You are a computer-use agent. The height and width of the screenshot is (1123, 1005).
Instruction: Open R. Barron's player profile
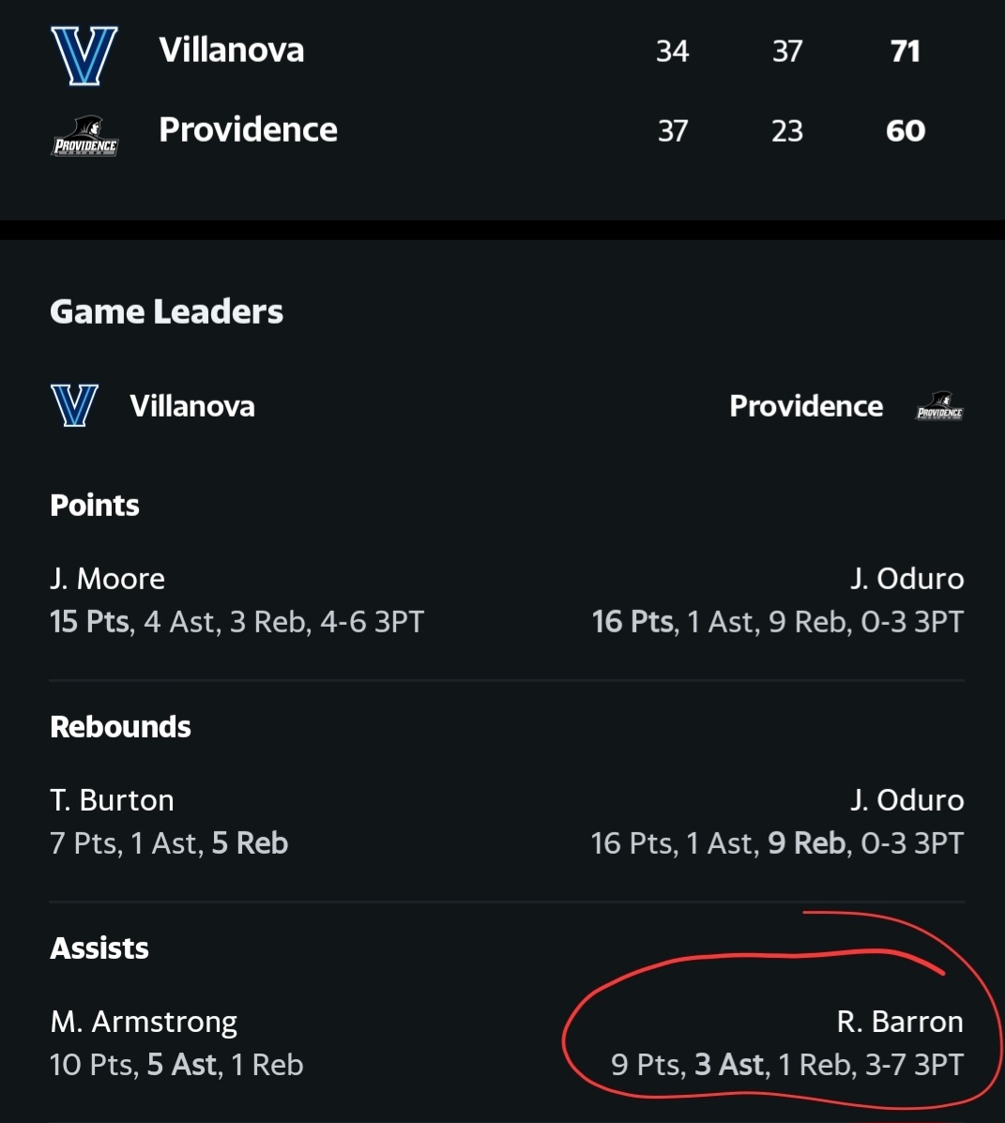(x=900, y=1022)
